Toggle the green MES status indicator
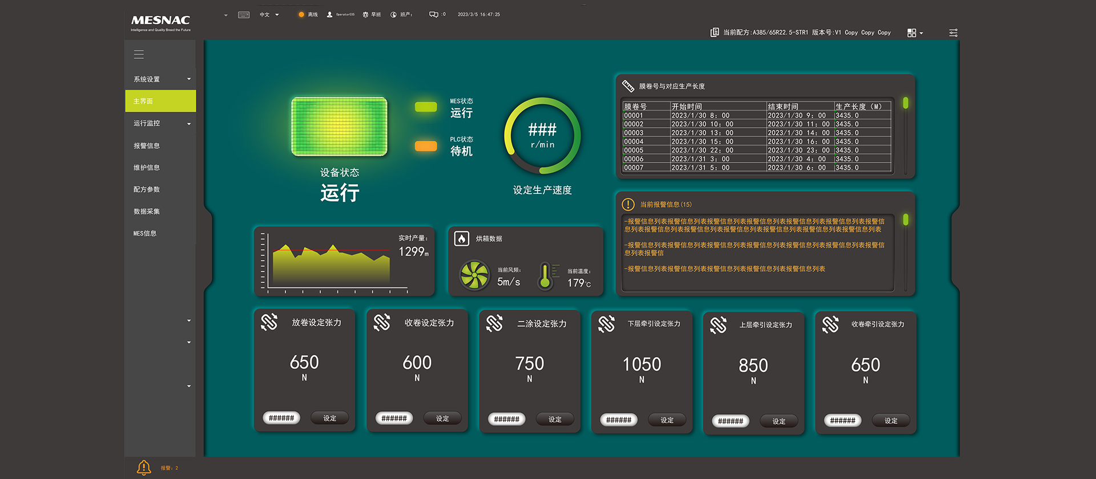The height and width of the screenshot is (479, 1096). pyautogui.click(x=426, y=107)
